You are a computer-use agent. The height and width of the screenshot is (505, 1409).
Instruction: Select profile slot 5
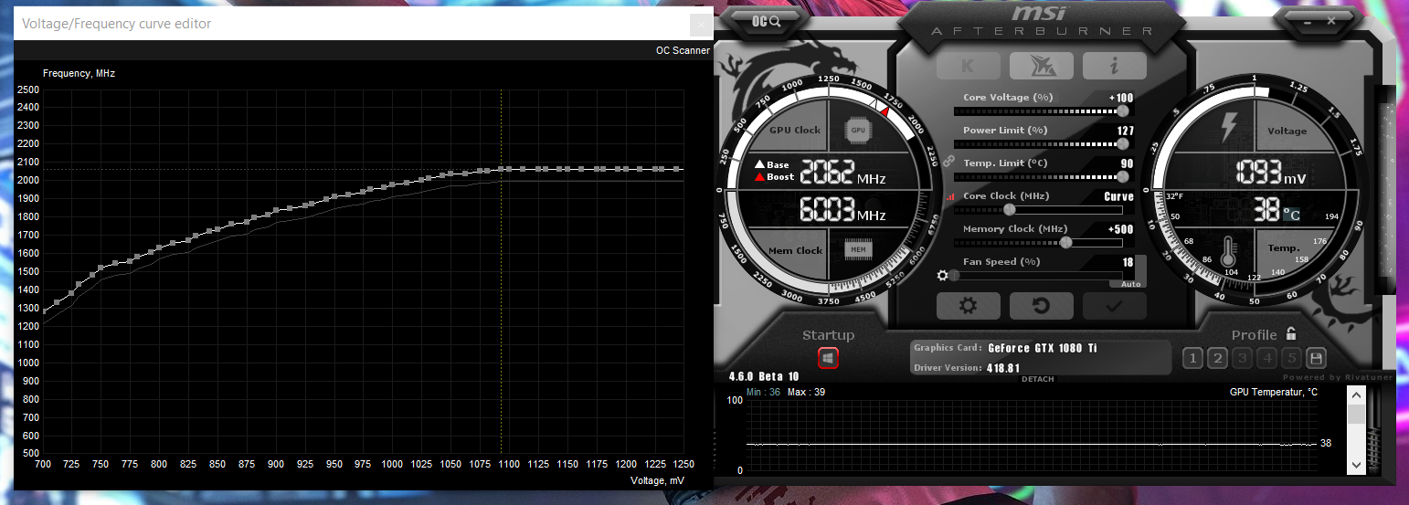tap(1291, 358)
